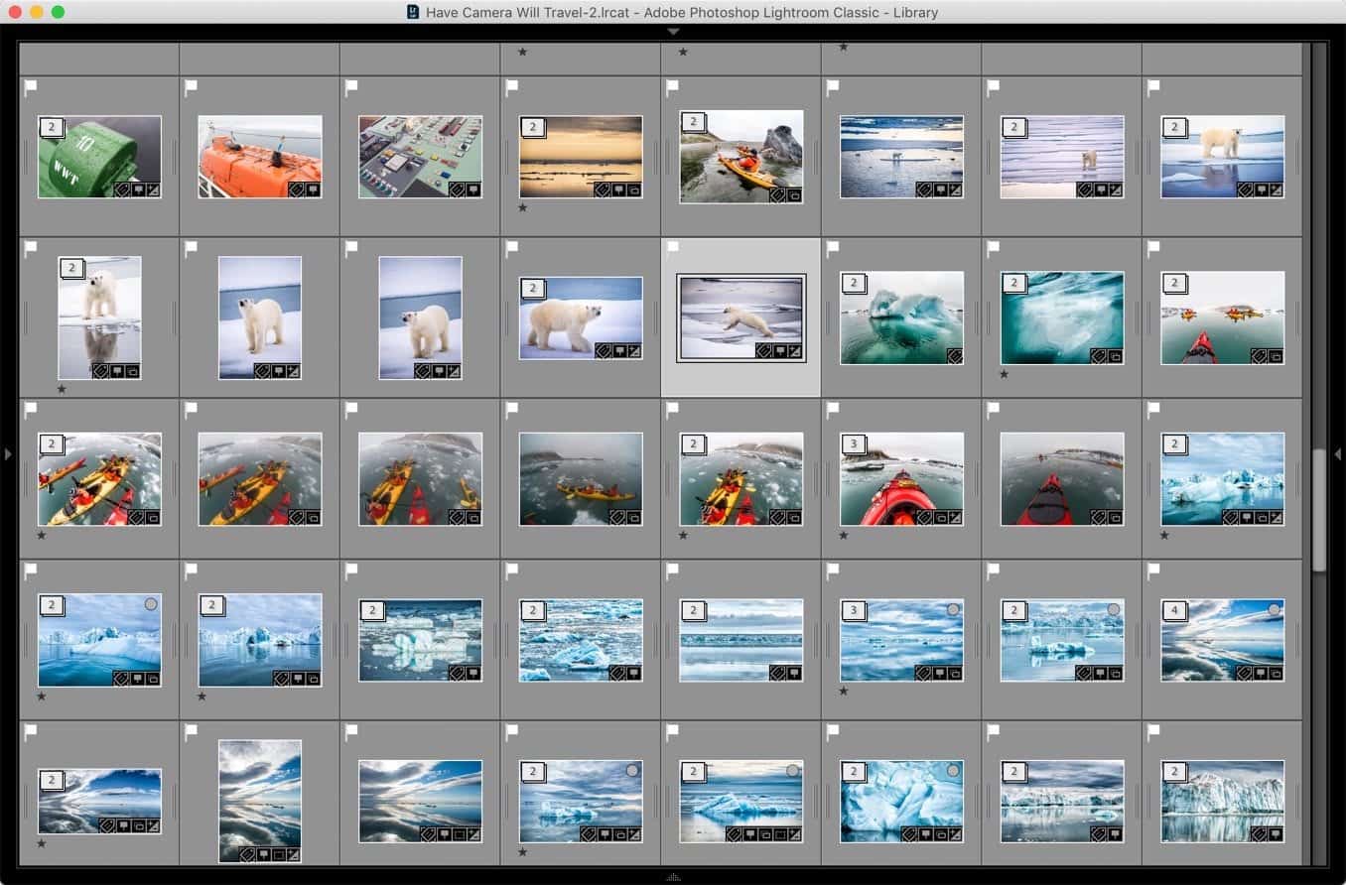Click the keyword badge on the ship control panel photo

pyautogui.click(x=458, y=190)
